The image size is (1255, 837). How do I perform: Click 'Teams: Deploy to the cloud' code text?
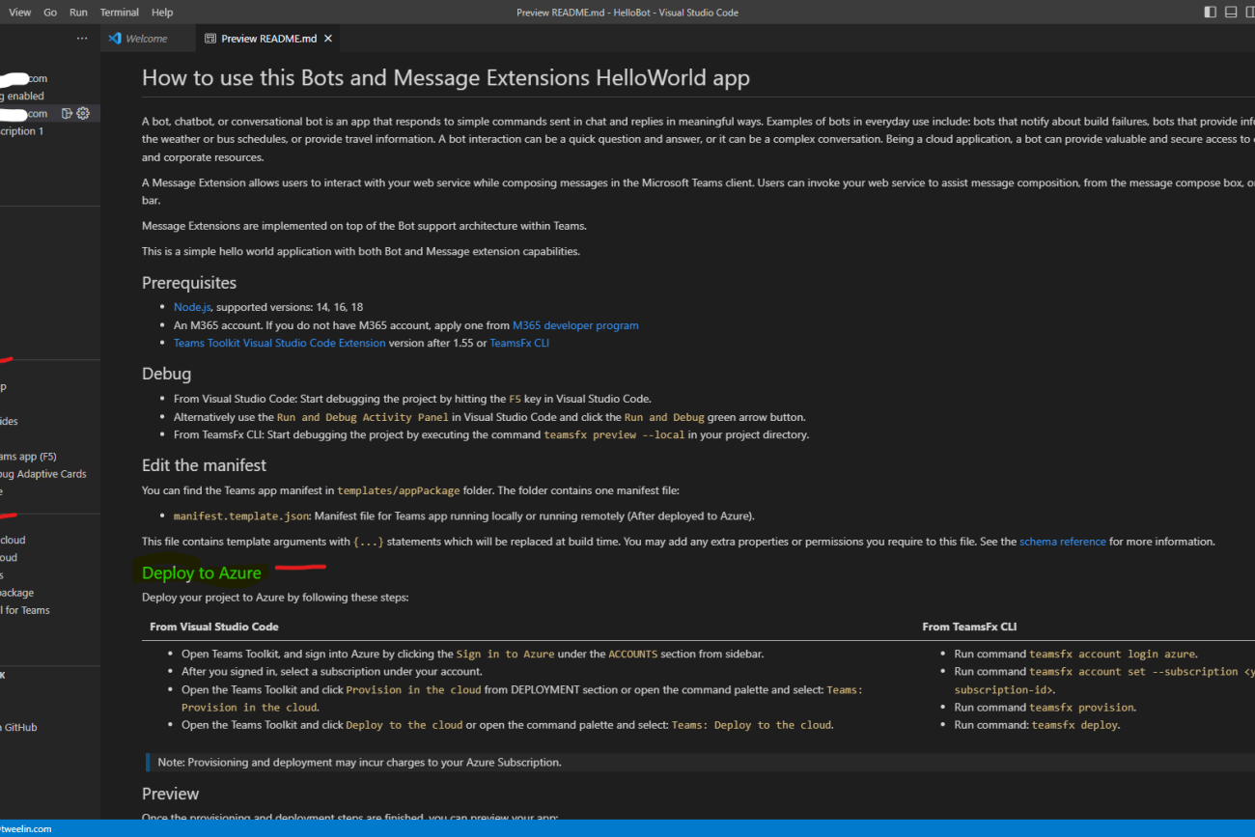(x=752, y=725)
